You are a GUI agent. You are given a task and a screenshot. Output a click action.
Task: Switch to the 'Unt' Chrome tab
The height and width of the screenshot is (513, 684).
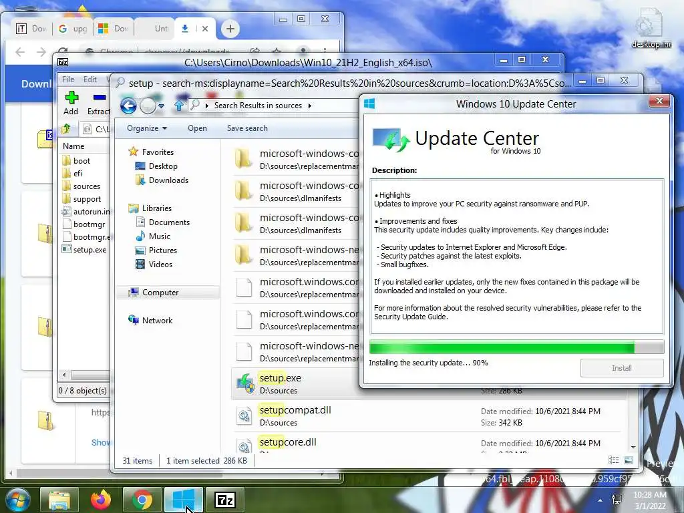(x=155, y=29)
